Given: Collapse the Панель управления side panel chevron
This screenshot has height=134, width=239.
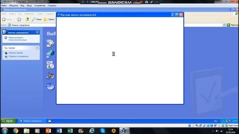Looking at the screenshot, I should point(37,32).
